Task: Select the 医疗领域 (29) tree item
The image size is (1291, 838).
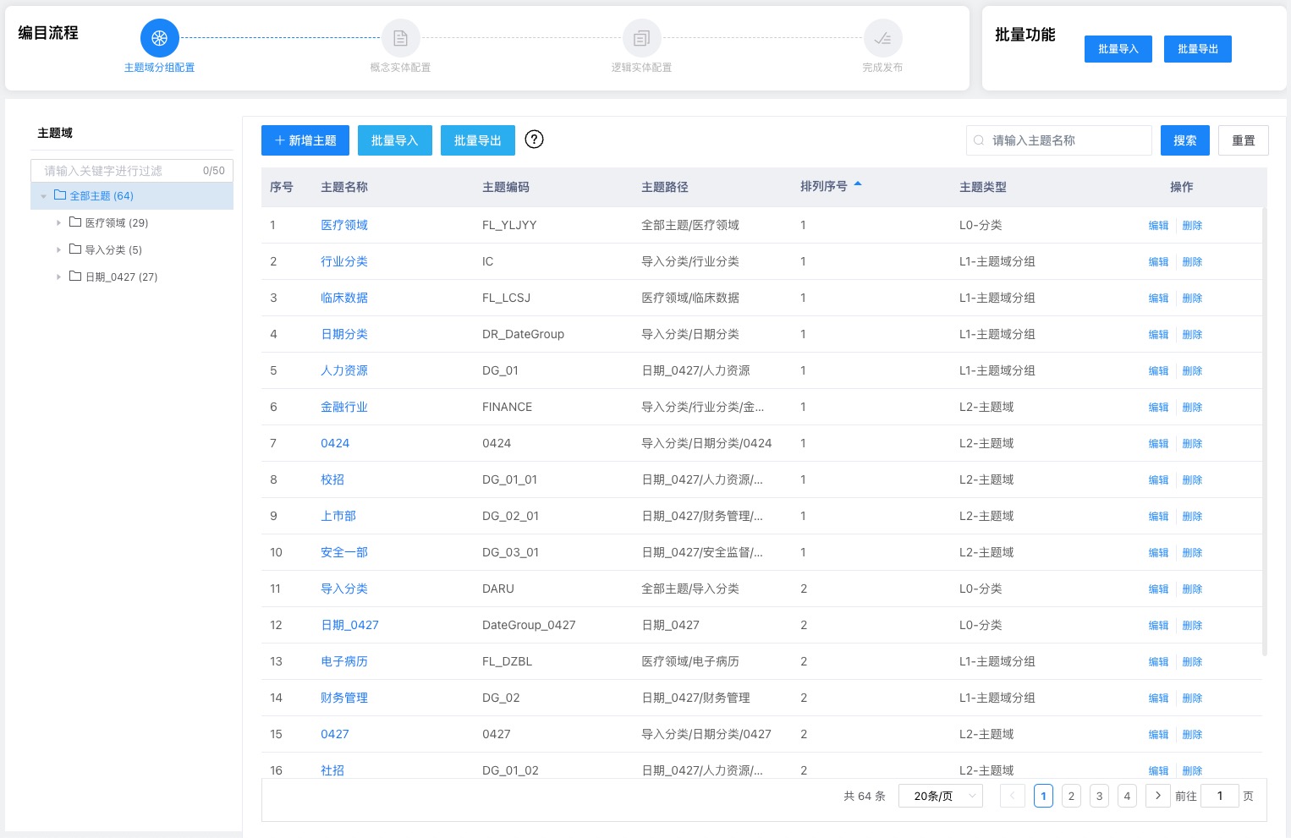Action: pos(114,222)
